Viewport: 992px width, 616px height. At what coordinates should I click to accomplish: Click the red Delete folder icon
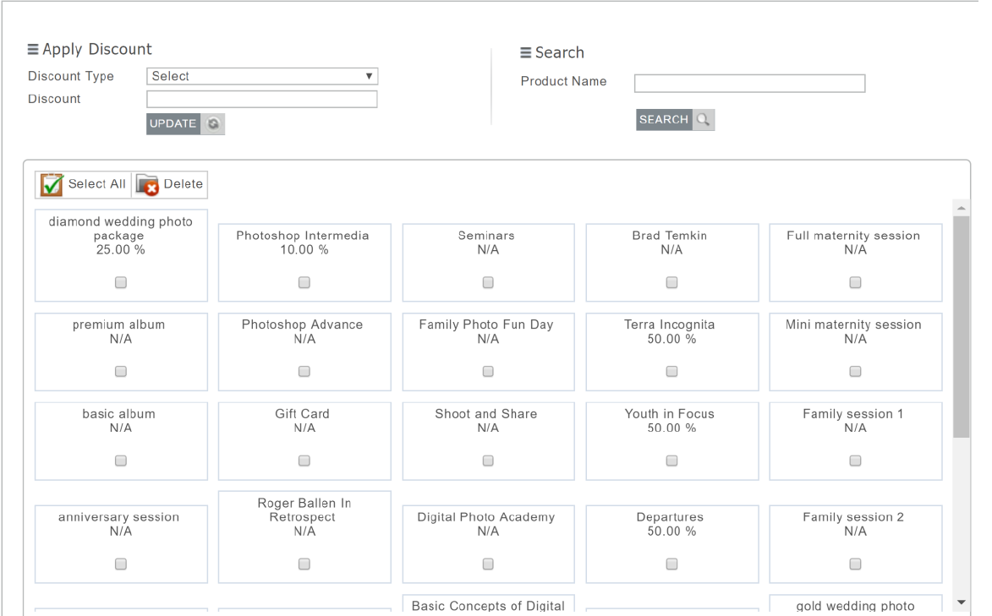[x=147, y=184]
